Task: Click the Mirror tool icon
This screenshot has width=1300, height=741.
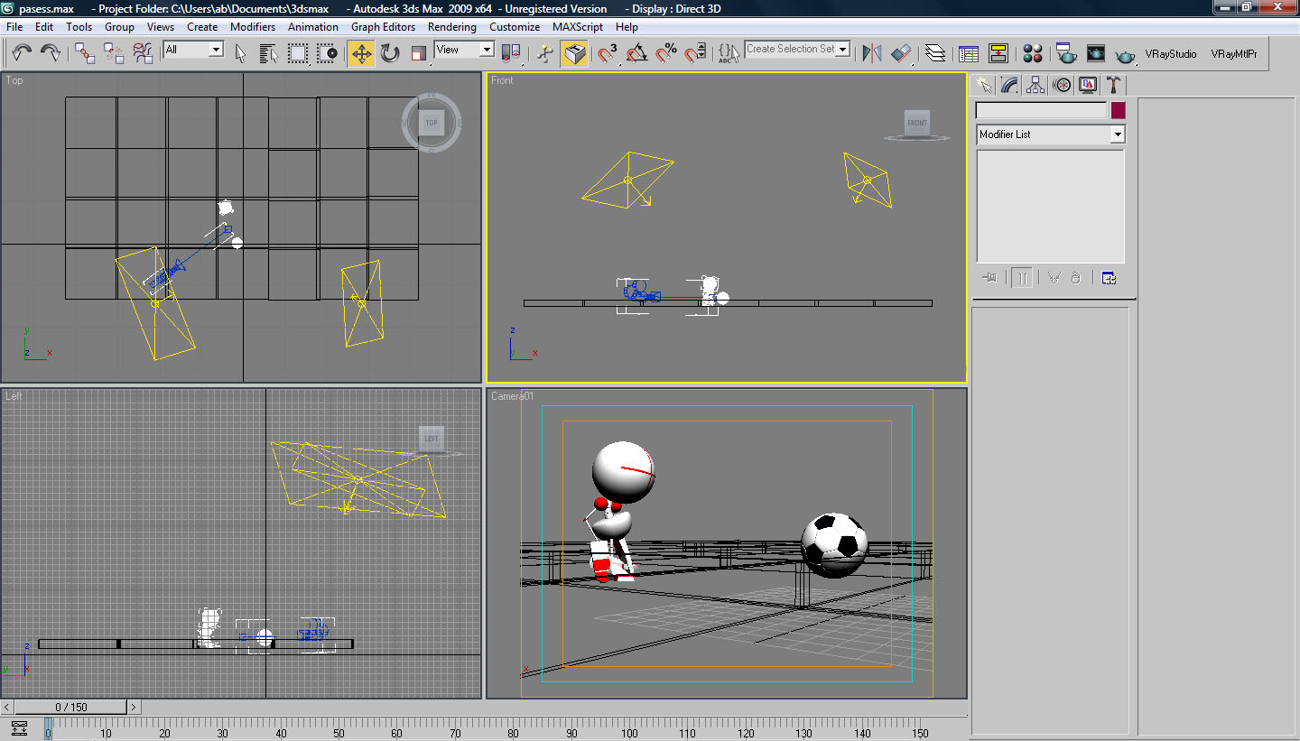Action: (x=872, y=53)
